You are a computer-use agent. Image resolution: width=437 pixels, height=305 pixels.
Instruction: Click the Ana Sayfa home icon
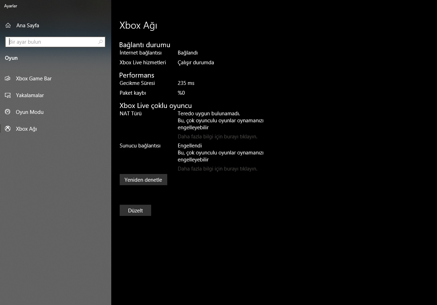(8, 26)
